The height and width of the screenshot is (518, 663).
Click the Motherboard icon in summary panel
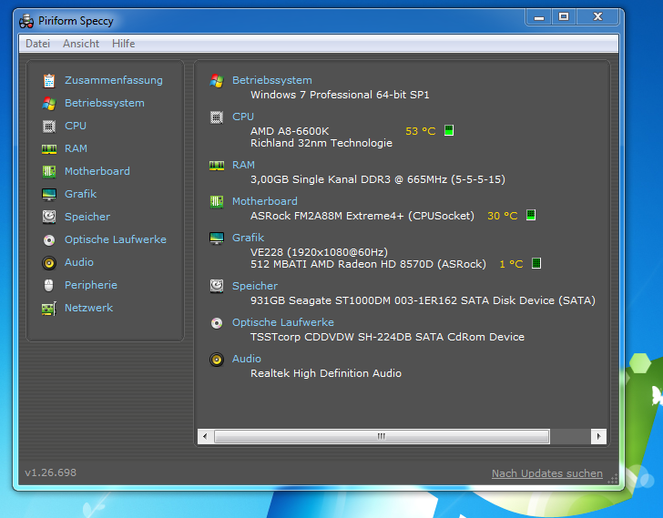(x=217, y=201)
